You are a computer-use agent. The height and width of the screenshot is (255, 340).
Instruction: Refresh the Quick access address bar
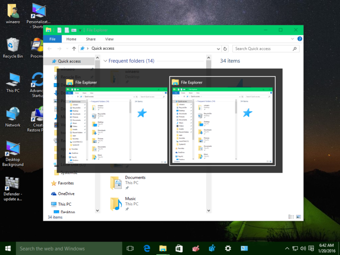[225, 49]
